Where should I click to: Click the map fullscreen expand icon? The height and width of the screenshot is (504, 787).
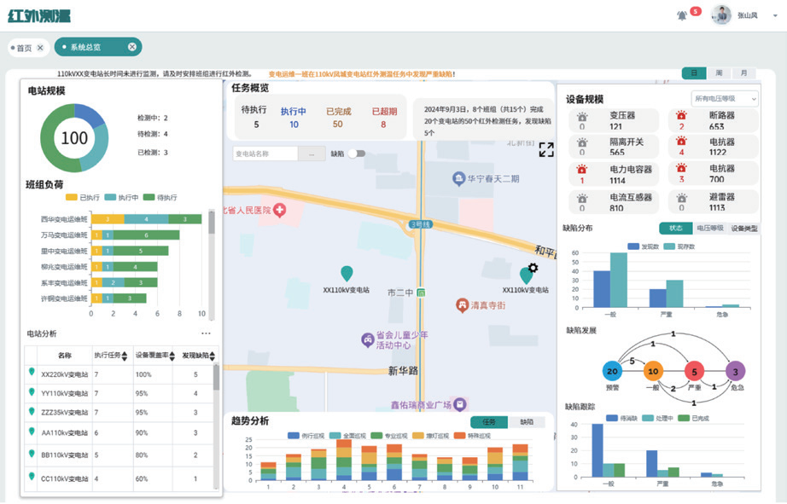coord(546,150)
